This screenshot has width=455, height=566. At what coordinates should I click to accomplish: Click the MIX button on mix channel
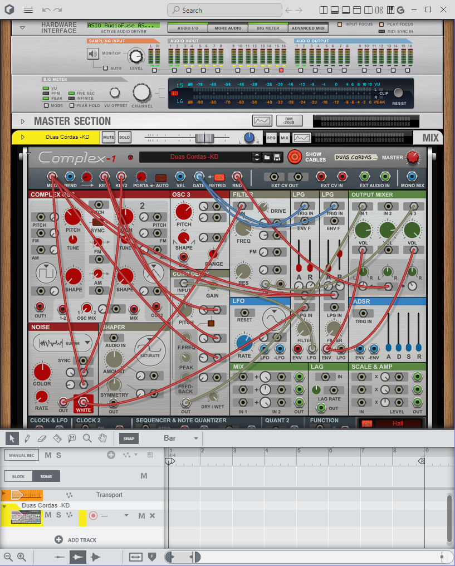(285, 138)
